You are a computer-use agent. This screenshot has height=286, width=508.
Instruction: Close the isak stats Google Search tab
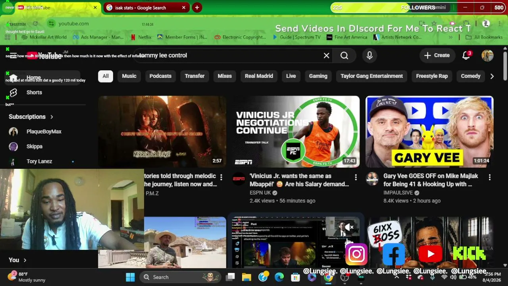[x=184, y=8]
